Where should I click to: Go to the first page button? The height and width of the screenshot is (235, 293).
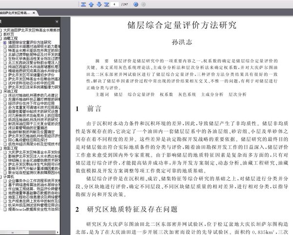[x=84, y=4]
